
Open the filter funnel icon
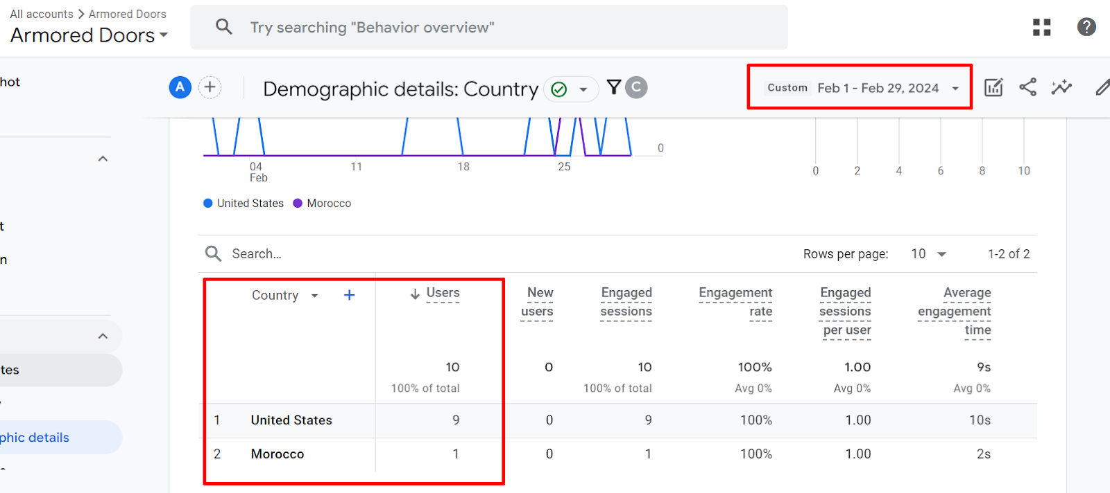point(613,87)
